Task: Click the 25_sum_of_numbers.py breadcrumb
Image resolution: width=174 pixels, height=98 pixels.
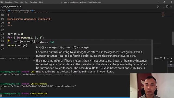Action: click(x=20, y=11)
